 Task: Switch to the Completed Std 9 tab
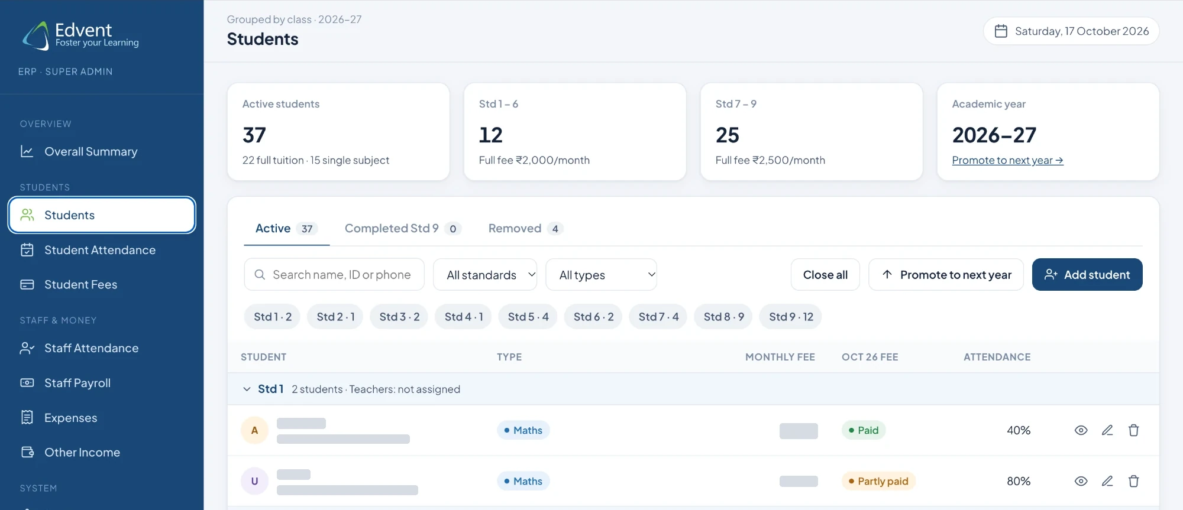pos(402,229)
